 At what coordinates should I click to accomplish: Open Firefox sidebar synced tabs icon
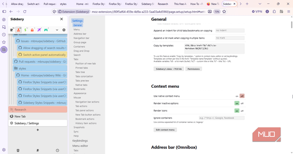(4, 27)
